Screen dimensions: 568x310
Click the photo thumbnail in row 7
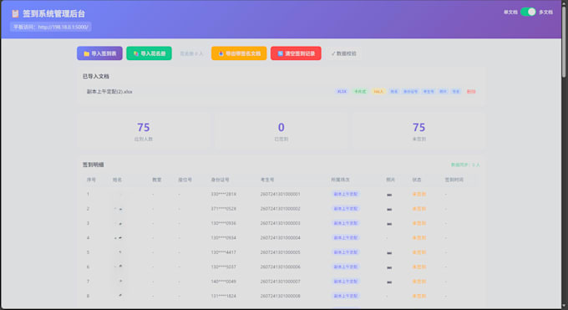coord(389,282)
